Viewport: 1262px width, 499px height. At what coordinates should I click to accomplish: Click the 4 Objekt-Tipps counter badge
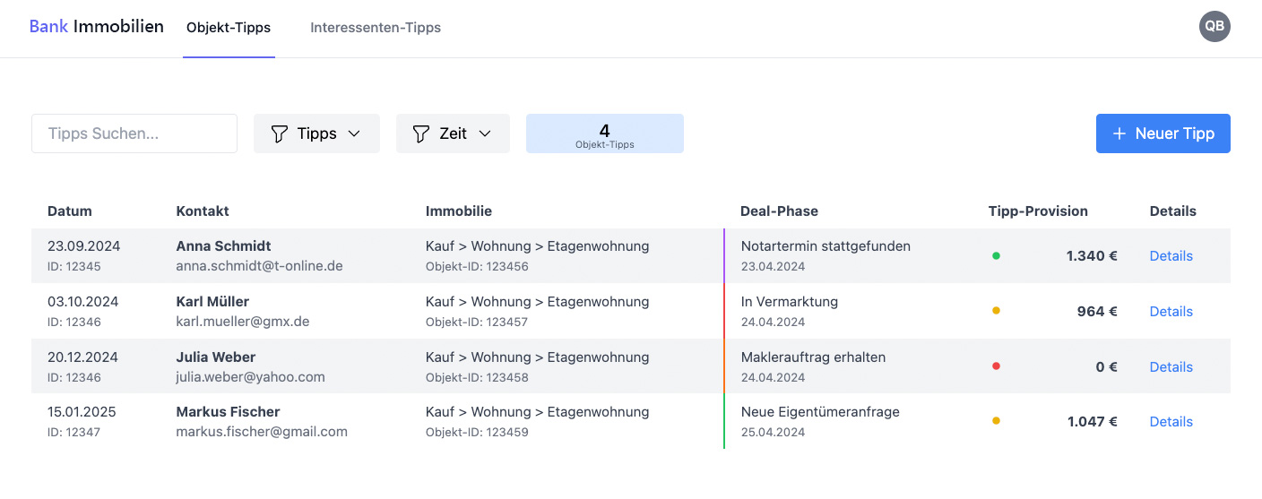[x=605, y=133]
